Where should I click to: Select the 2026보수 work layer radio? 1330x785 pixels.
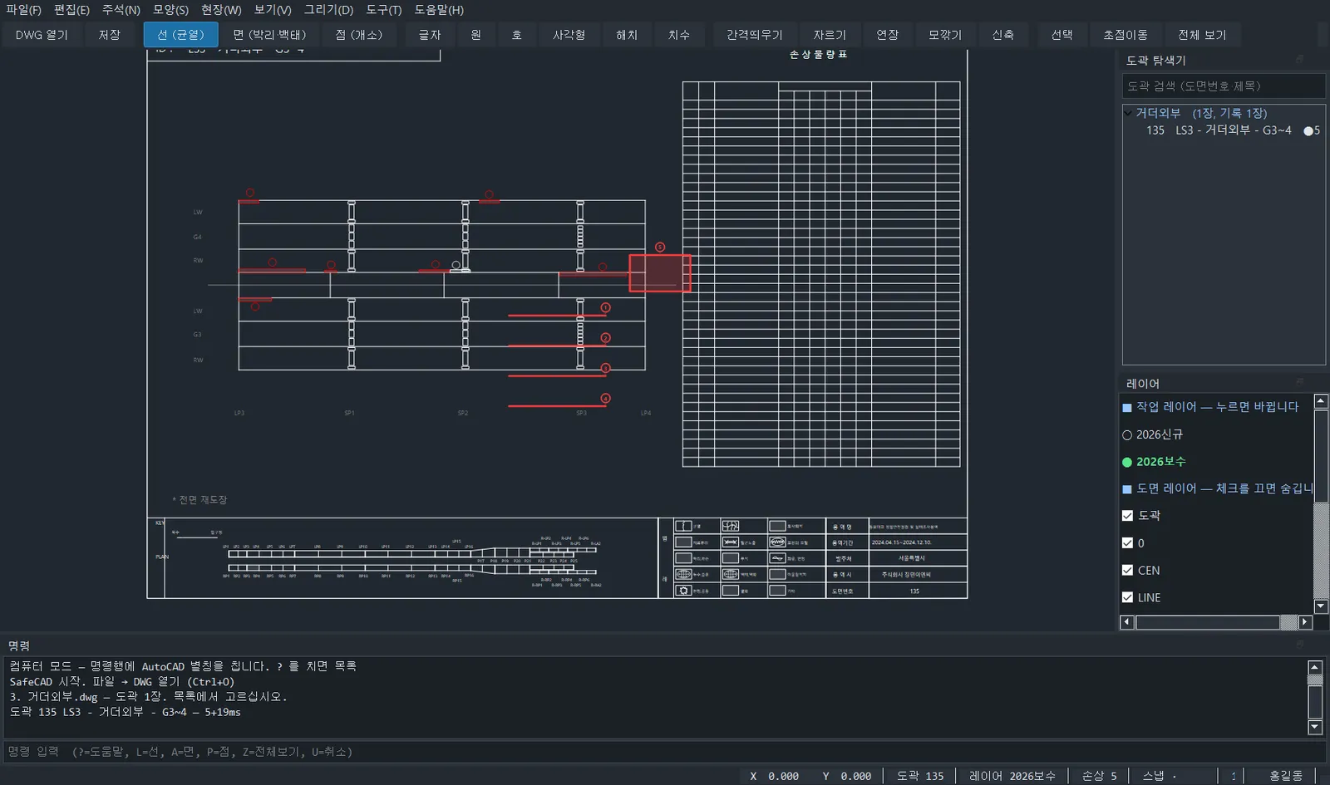click(x=1127, y=462)
